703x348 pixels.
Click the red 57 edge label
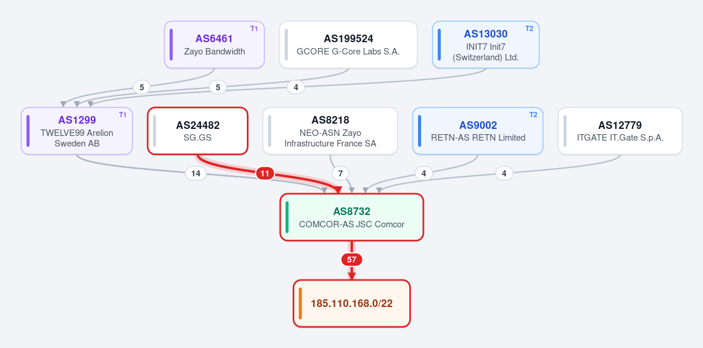[x=352, y=260]
